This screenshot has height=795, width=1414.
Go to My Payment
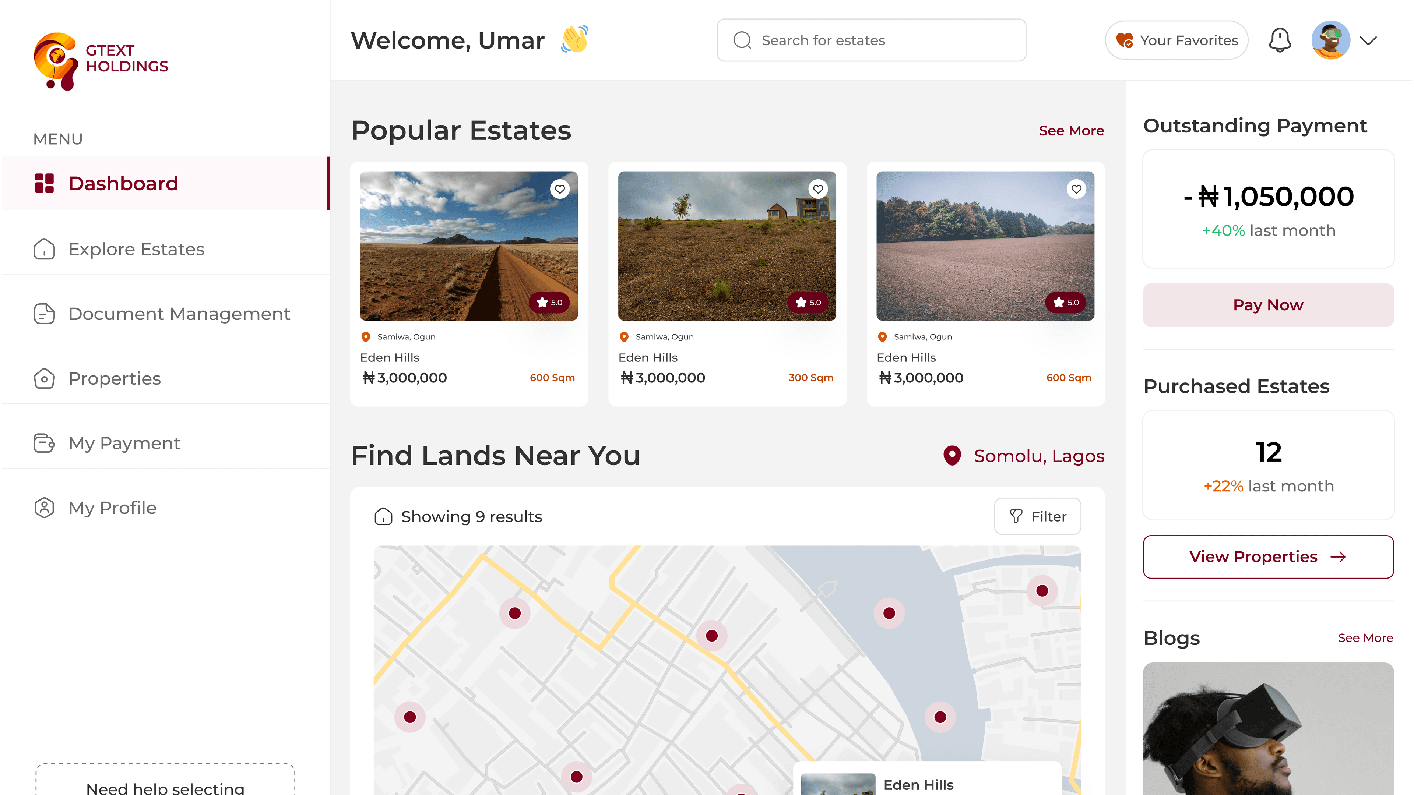tap(165, 443)
